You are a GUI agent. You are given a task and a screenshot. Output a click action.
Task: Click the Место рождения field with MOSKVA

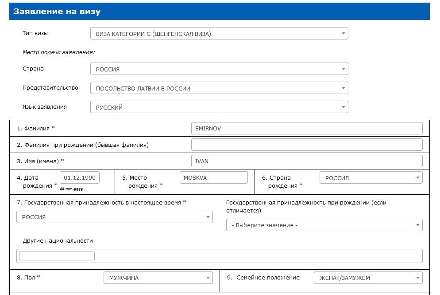[213, 177]
